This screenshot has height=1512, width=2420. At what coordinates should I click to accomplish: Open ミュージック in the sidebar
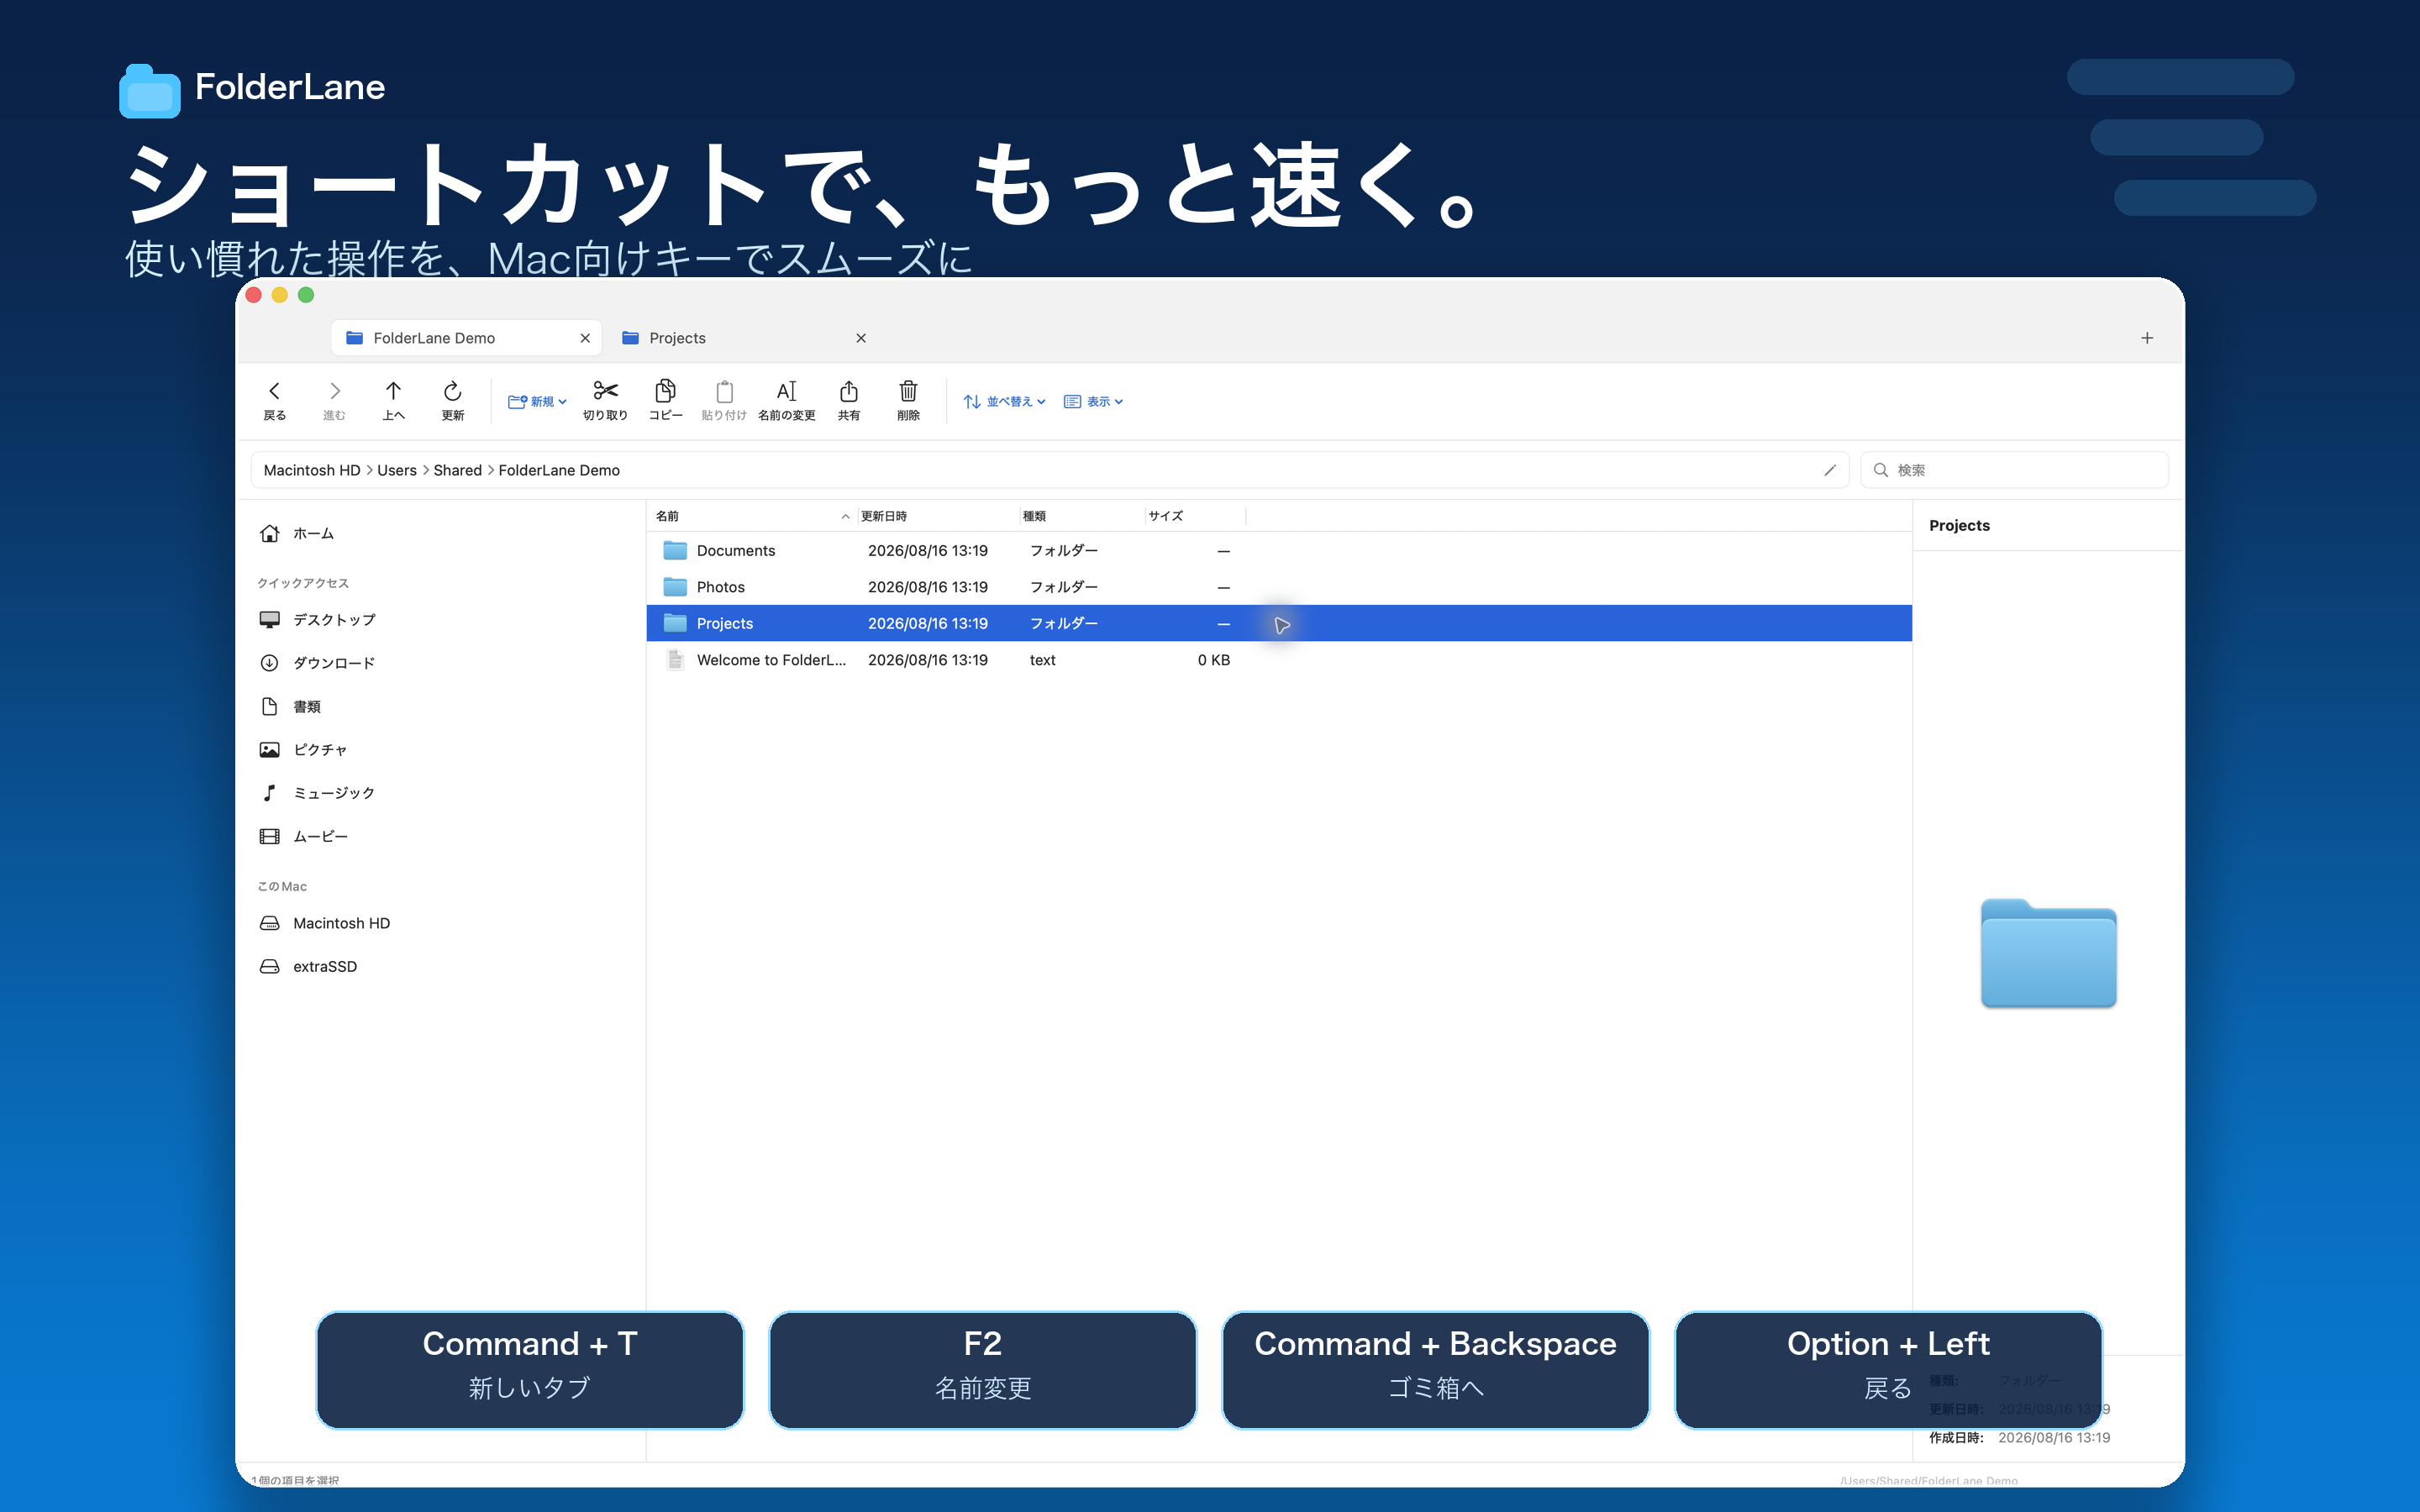318,793
